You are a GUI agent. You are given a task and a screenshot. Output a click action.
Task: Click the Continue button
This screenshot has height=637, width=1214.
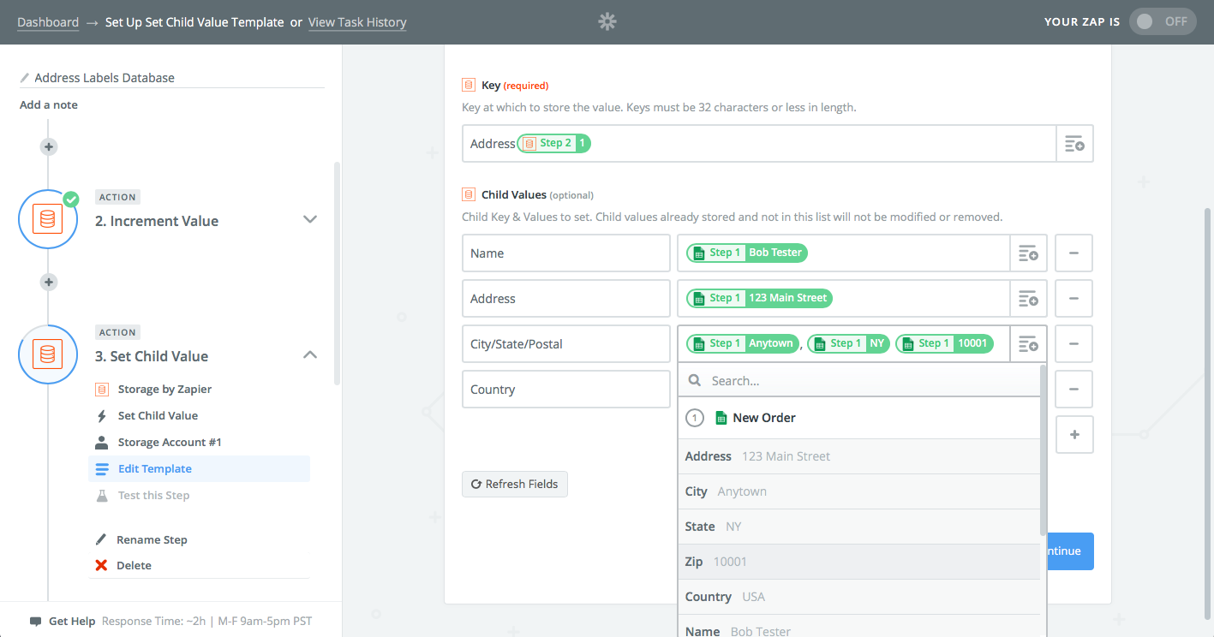[1069, 551]
